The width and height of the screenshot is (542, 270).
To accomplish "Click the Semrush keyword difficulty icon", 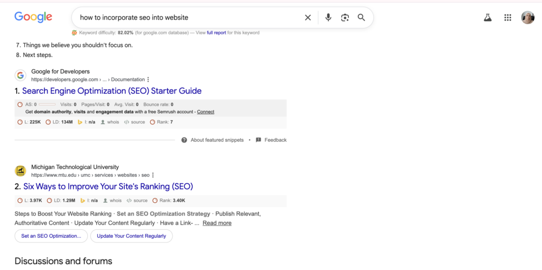I will coord(74,33).
